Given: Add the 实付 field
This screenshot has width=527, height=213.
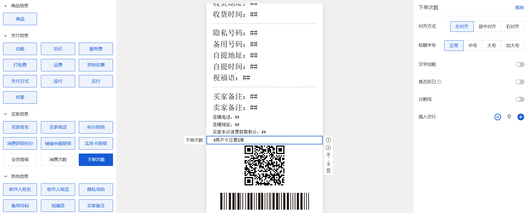Looking at the screenshot, I should [x=96, y=81].
